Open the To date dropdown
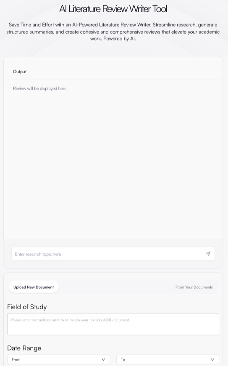 tap(168, 359)
